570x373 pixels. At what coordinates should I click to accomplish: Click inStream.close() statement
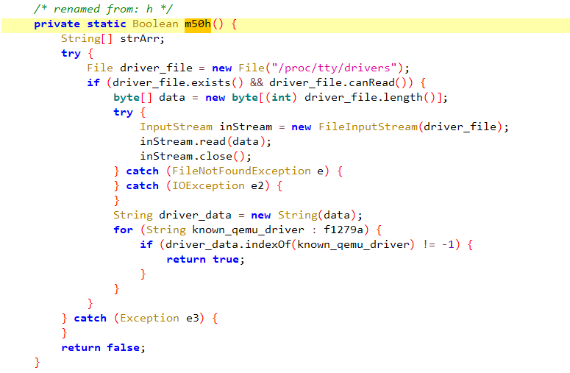tap(196, 156)
